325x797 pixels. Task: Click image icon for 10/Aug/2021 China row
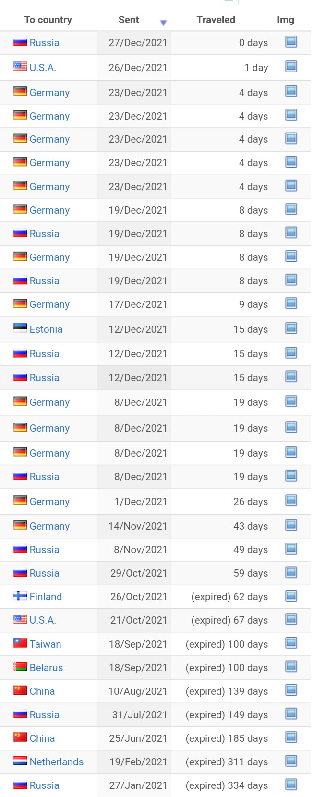[x=291, y=690]
